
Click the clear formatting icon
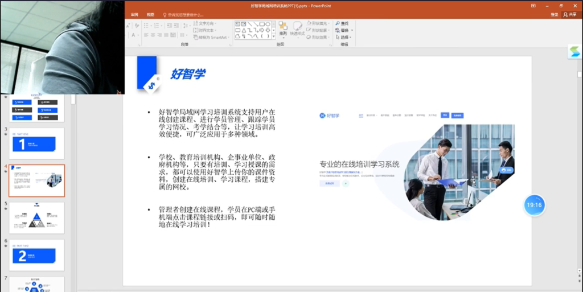coord(137,25)
